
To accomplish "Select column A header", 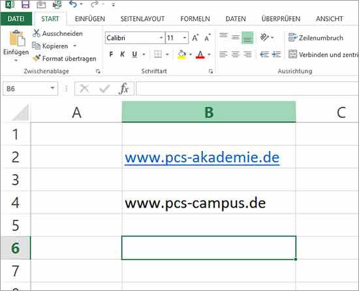I will pos(76,113).
